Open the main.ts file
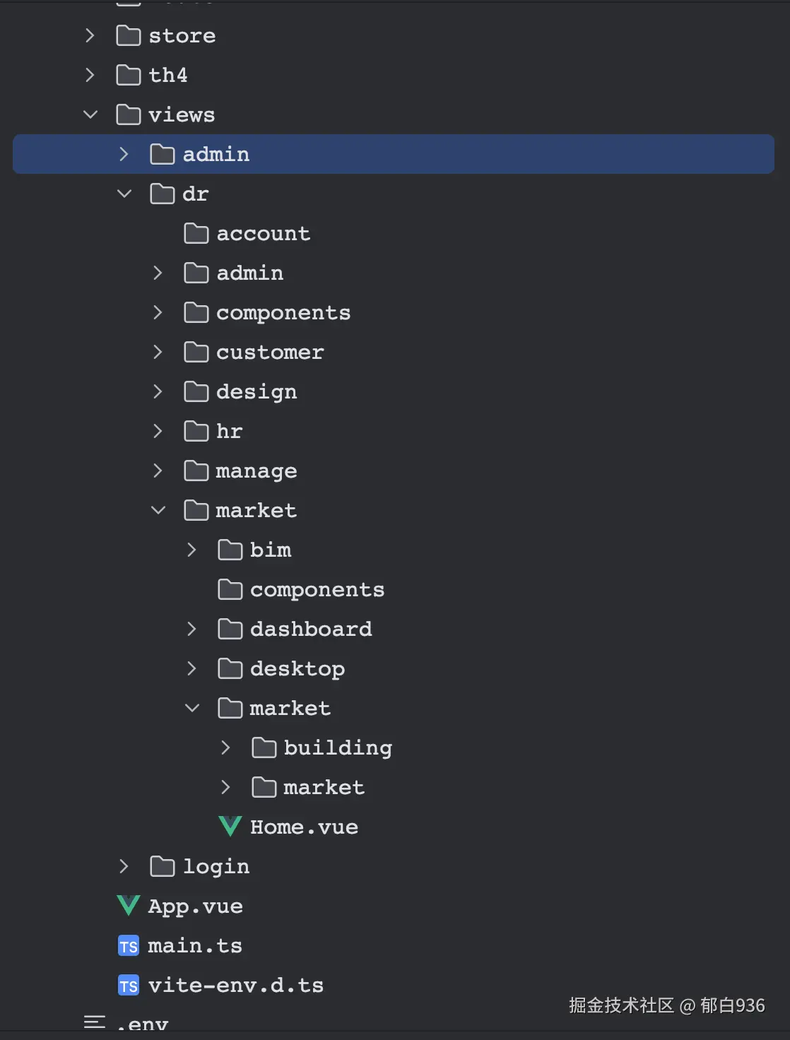The height and width of the screenshot is (1040, 790). [195, 946]
